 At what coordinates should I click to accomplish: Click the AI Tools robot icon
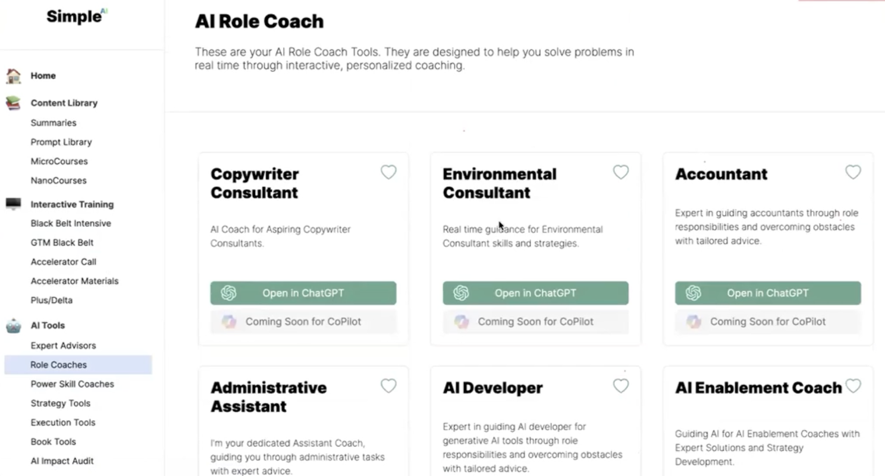click(x=13, y=325)
